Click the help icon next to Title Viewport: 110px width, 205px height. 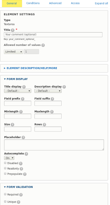[13, 30]
